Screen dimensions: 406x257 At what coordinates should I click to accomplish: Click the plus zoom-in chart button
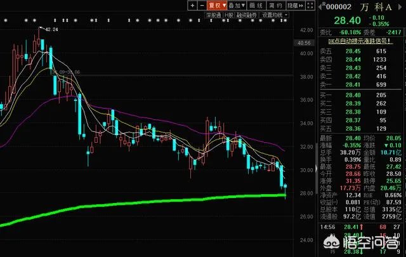coord(192,5)
